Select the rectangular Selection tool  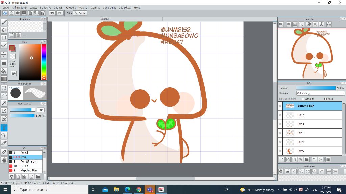4,88
